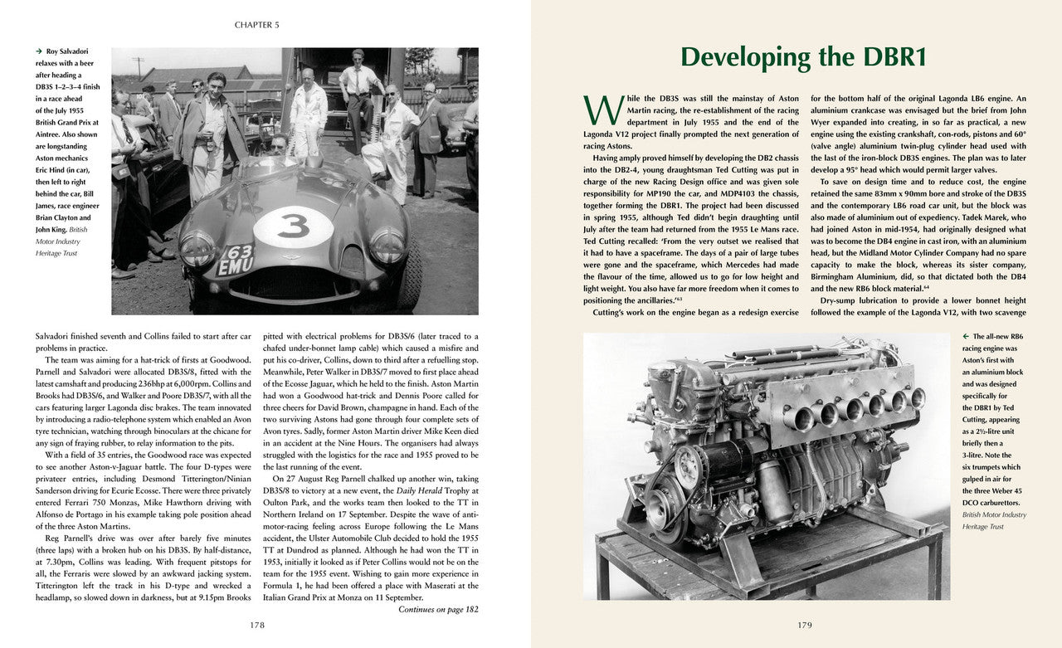The width and height of the screenshot is (1062, 648).
Task: Click paragraph starting 'On 27 August Reg Parnell'
Action: pyautogui.click(x=371, y=538)
